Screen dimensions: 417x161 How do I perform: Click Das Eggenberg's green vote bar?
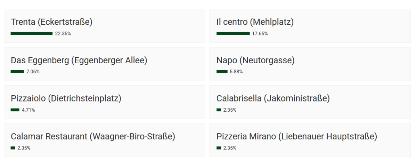17,72
